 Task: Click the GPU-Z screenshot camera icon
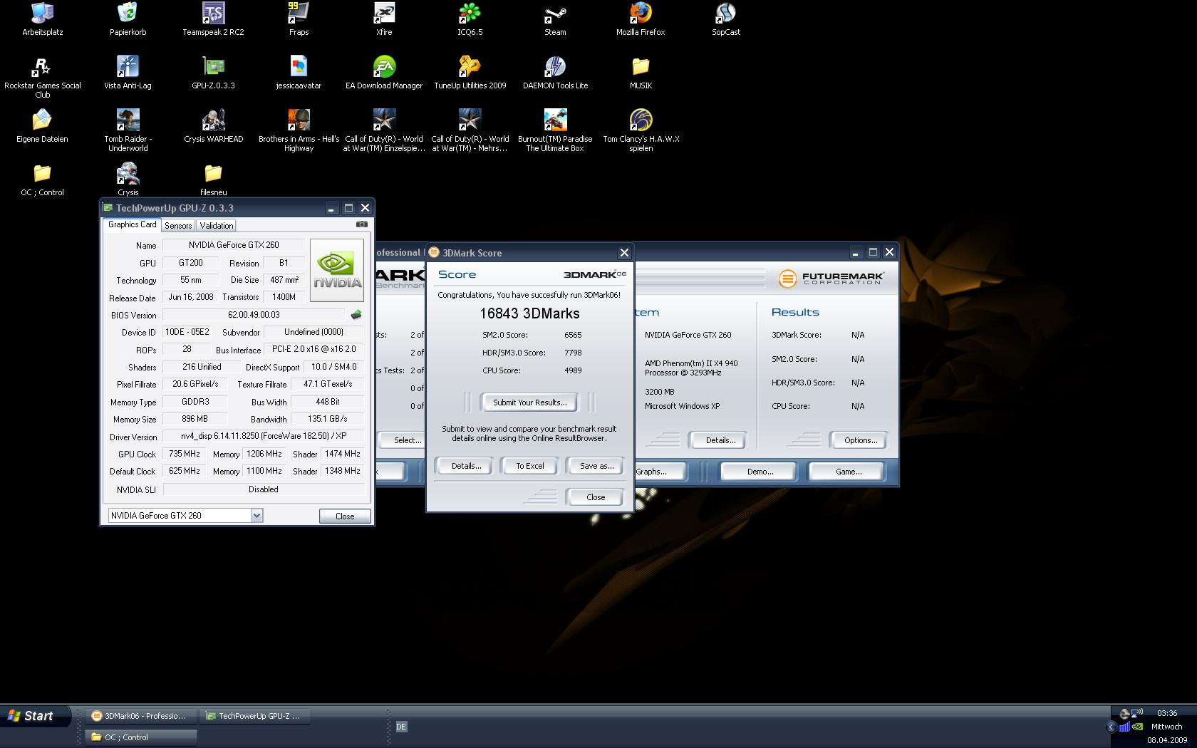[362, 224]
